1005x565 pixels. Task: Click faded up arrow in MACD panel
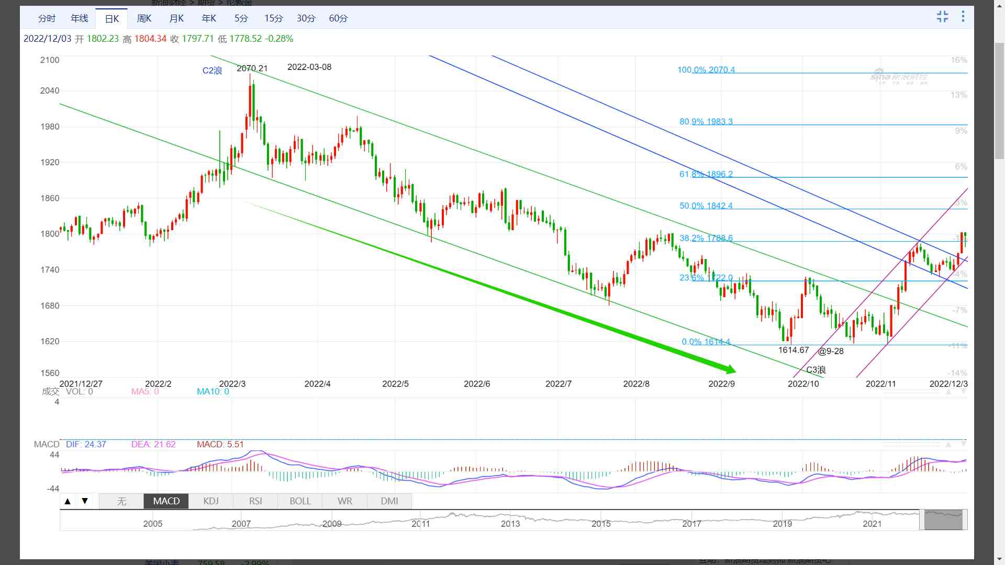click(x=948, y=445)
